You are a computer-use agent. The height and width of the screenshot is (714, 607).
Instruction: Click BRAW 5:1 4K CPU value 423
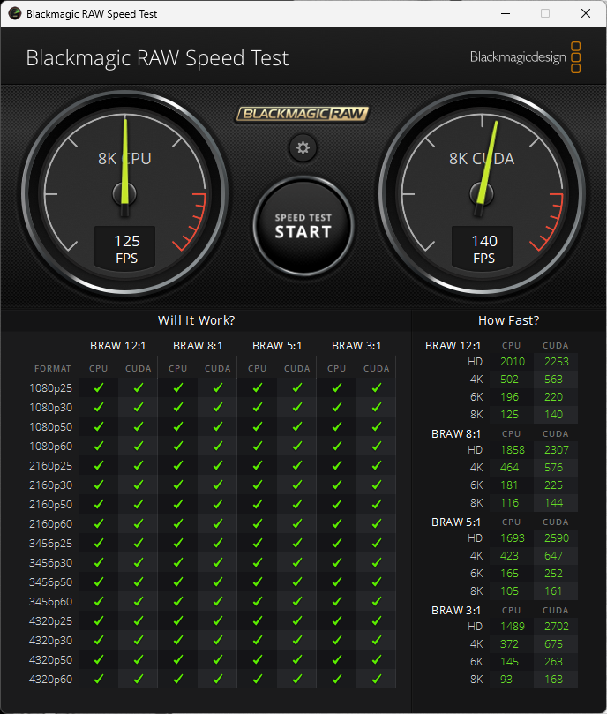[509, 556]
